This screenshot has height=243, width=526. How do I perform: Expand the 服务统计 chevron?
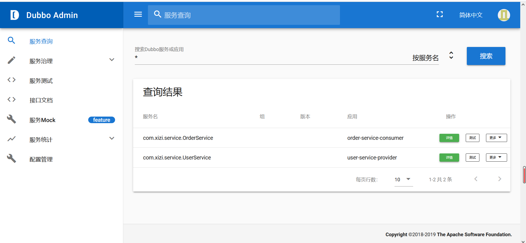(112, 138)
